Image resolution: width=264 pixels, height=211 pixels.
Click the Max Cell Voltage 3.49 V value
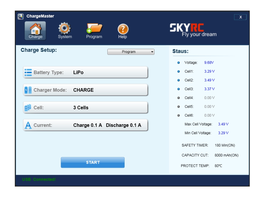[x=223, y=124]
